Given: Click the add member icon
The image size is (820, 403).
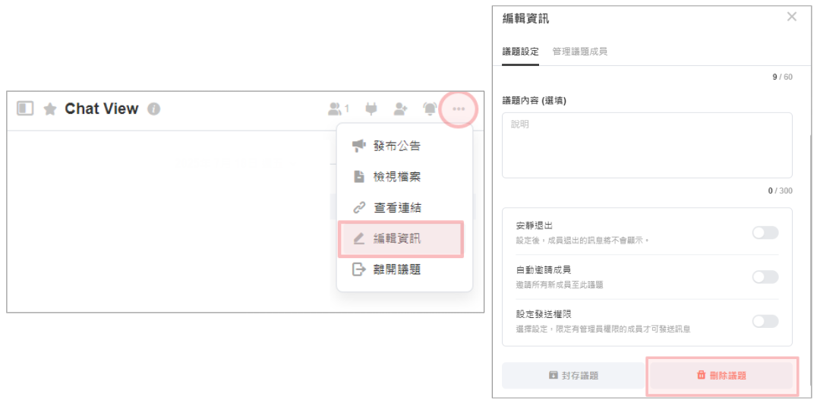Looking at the screenshot, I should [x=400, y=109].
